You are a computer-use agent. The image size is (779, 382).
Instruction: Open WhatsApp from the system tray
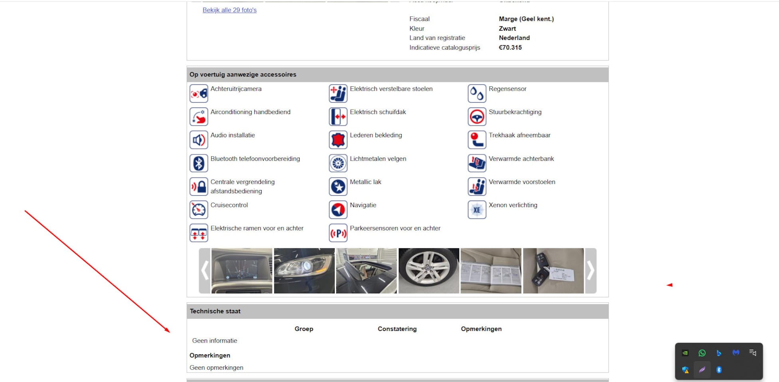click(702, 353)
